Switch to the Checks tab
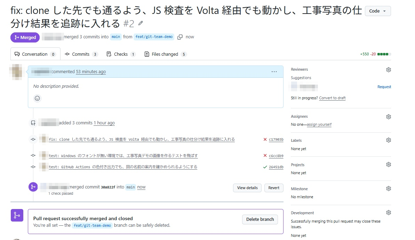The width and height of the screenshot is (415, 240). point(121,54)
